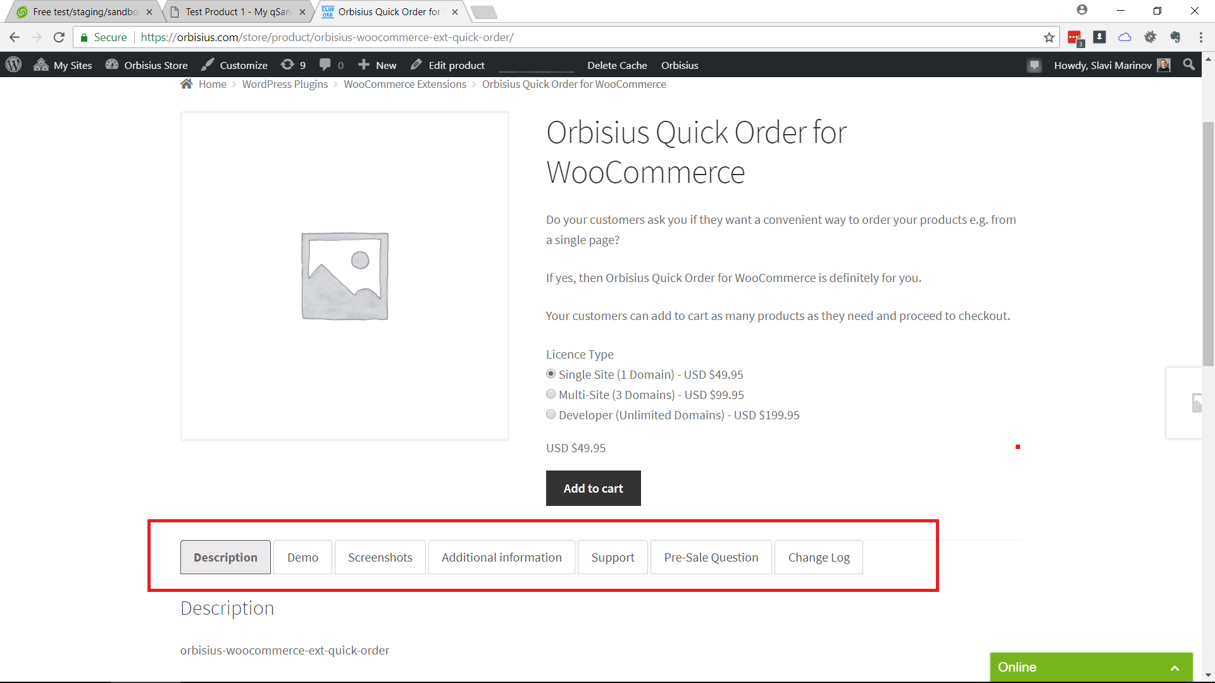Open the My Sites admin menu

click(63, 65)
